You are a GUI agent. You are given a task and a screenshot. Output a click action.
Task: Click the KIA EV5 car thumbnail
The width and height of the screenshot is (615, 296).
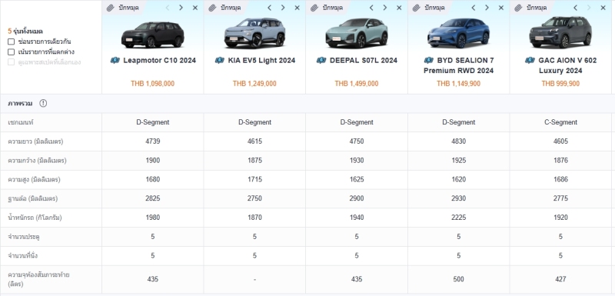[x=254, y=33]
